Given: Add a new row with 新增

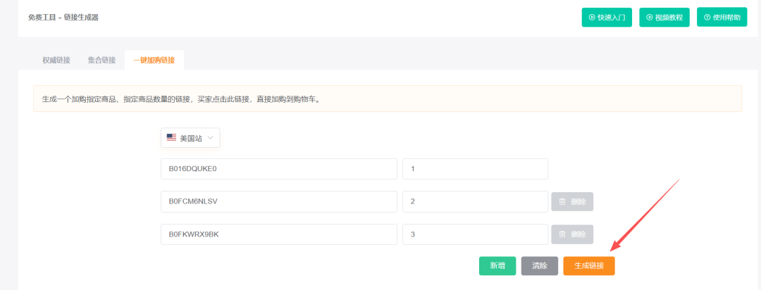Looking at the screenshot, I should pos(497,266).
